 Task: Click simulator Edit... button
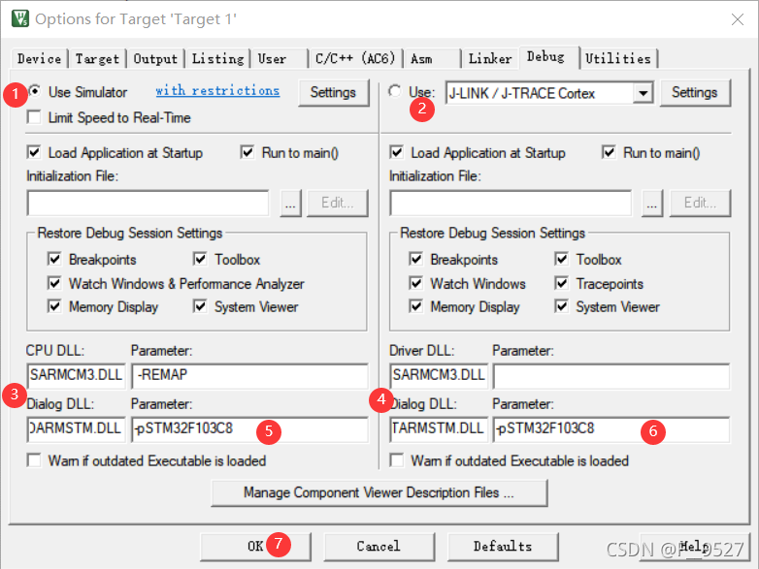[338, 203]
